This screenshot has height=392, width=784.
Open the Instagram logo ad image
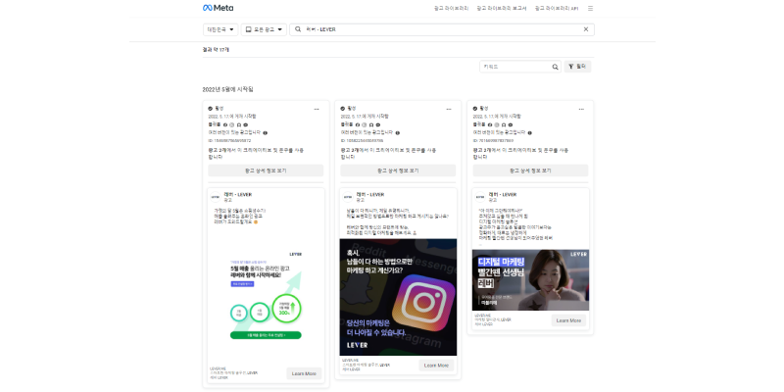coord(398,298)
